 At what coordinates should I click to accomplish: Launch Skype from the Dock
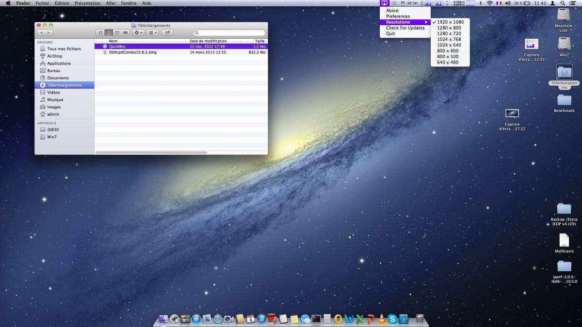coord(392,319)
